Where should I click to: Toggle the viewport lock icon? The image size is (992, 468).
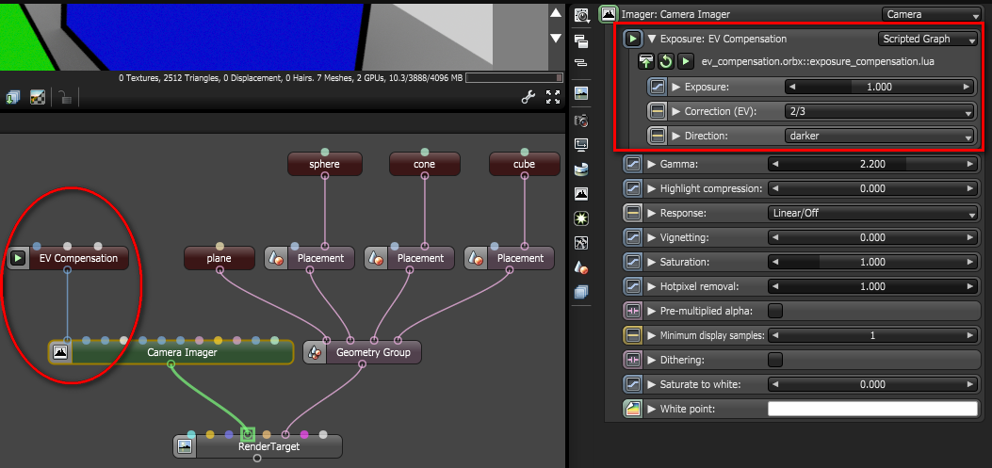pos(64,97)
